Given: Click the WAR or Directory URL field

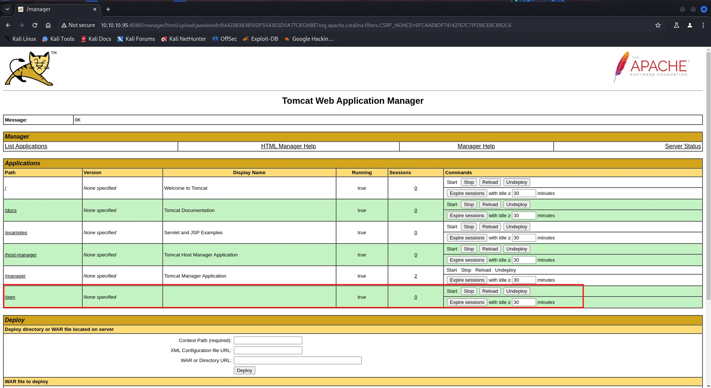Looking at the screenshot, I should click(298, 361).
